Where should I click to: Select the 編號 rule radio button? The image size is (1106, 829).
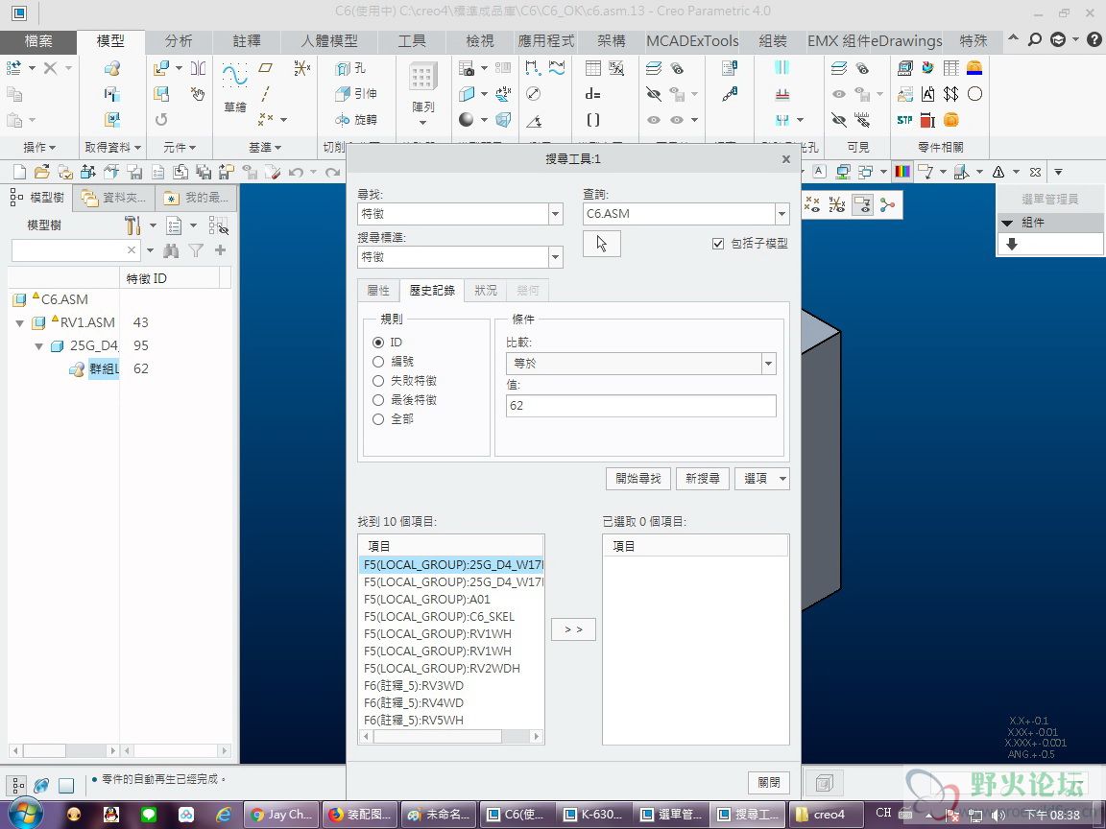coord(378,362)
